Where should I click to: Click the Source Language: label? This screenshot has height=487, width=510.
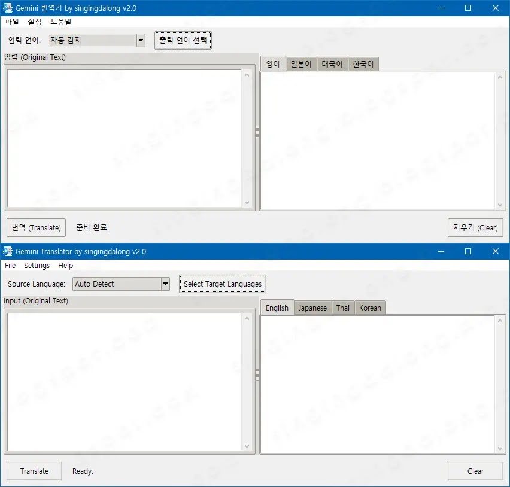click(37, 284)
